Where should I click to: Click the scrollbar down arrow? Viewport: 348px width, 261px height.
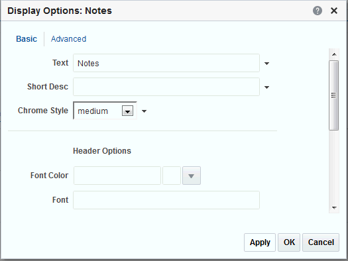coord(334,208)
